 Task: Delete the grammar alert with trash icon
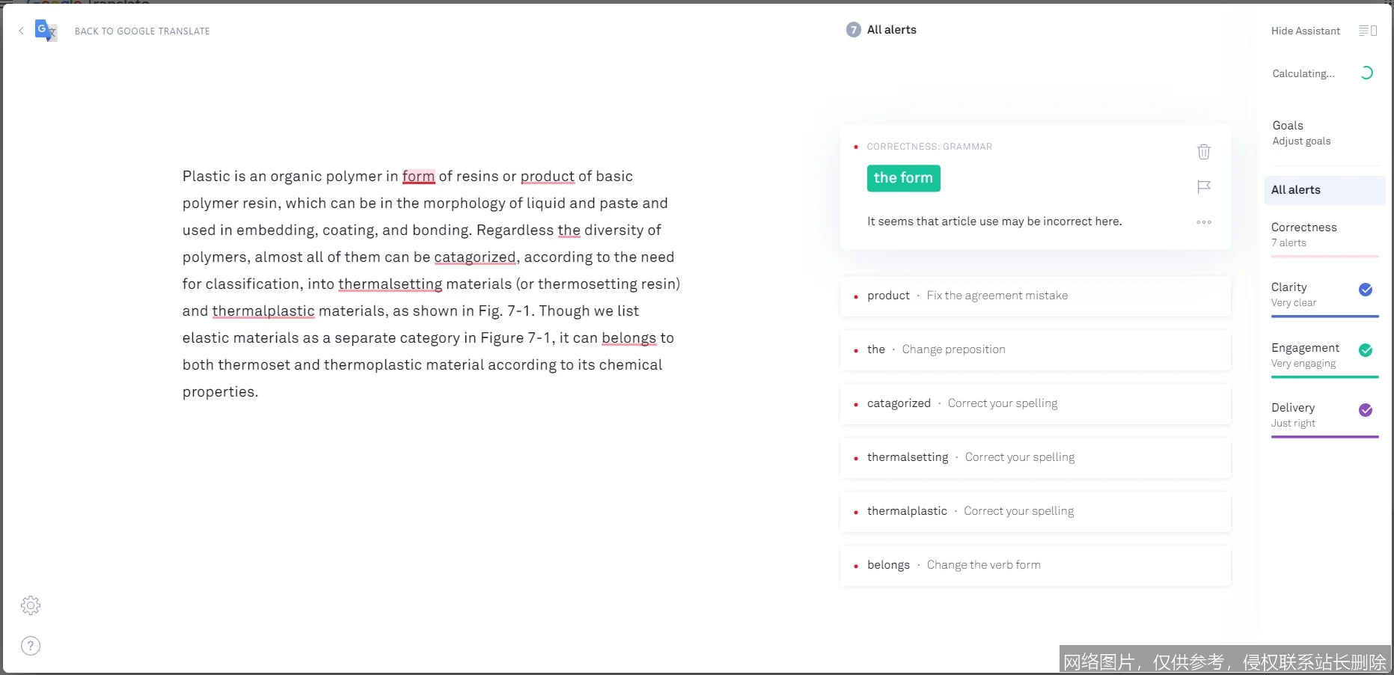[x=1203, y=152]
